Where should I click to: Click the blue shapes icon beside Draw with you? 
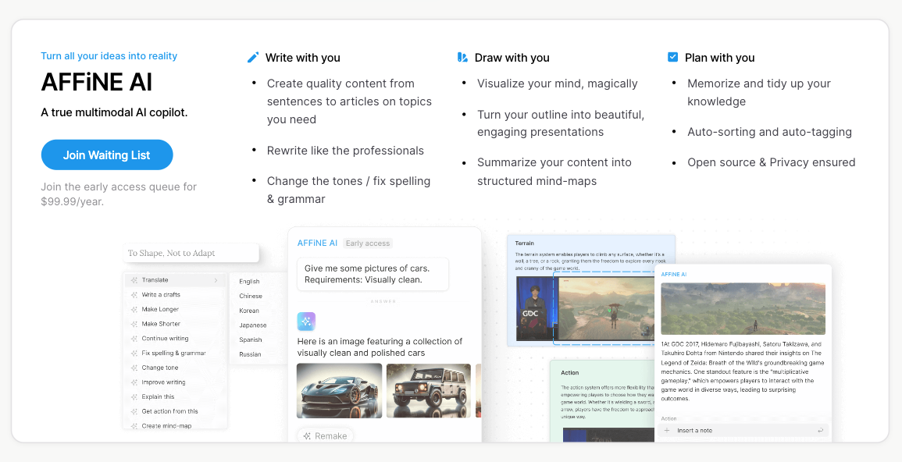point(462,58)
